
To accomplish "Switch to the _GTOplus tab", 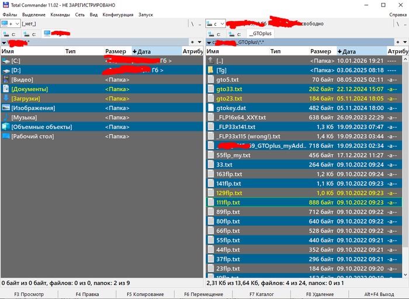I will click(x=260, y=34).
